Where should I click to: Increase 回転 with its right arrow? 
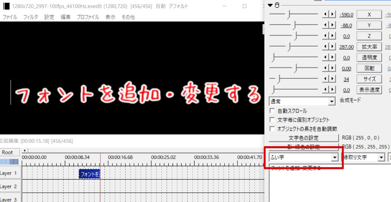pos(332,68)
